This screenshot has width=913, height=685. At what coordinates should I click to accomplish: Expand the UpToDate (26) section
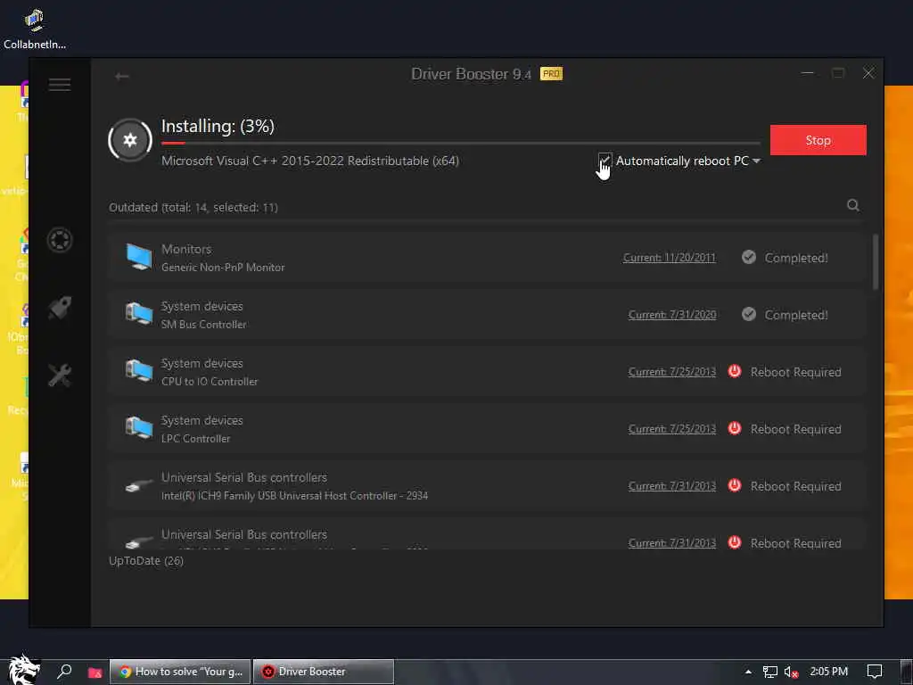click(146, 560)
